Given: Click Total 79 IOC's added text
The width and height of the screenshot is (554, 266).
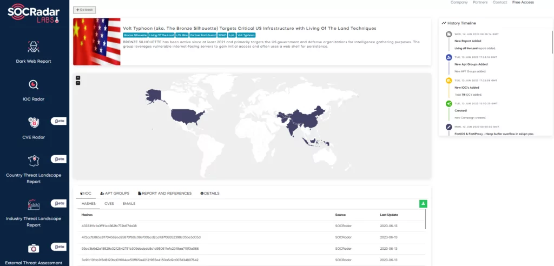Looking at the screenshot, I should coord(468,95).
